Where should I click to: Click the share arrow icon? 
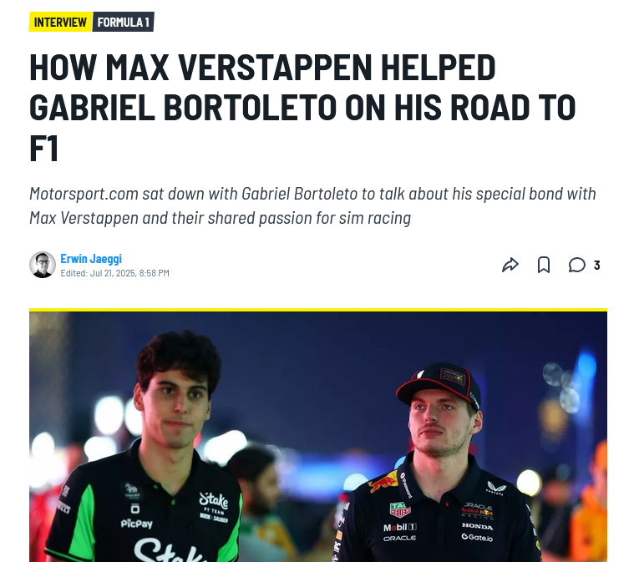510,266
